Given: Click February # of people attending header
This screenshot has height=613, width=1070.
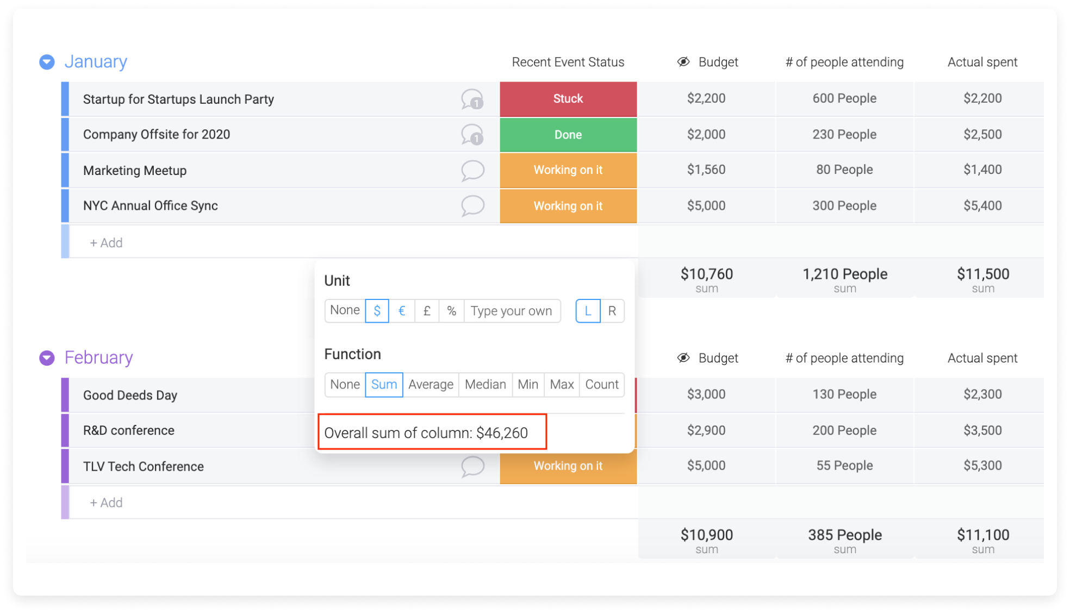Looking at the screenshot, I should coord(844,358).
